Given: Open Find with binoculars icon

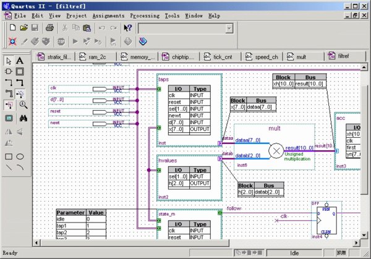Looking at the screenshot, I should (23, 118).
